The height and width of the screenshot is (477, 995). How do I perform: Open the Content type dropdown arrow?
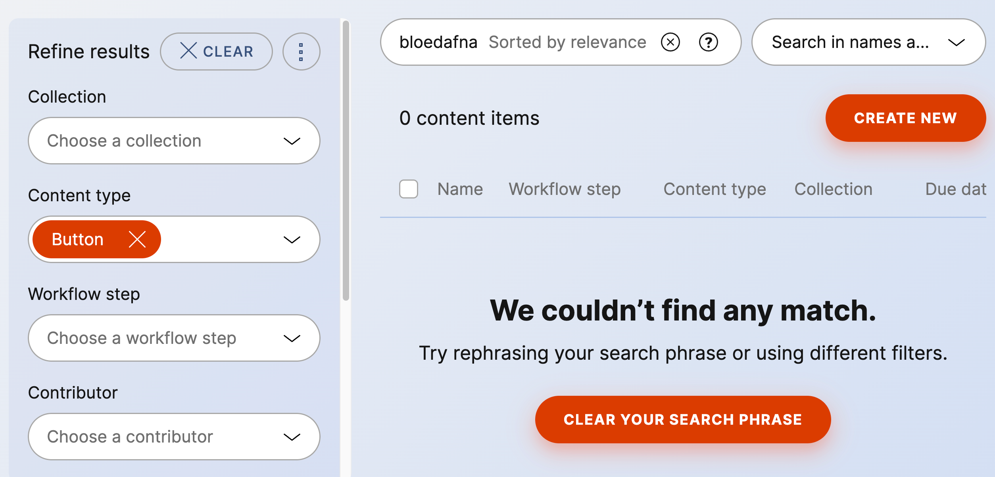coord(292,239)
